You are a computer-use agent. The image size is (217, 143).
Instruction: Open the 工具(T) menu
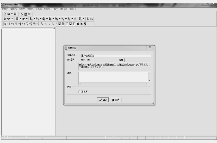55,9
